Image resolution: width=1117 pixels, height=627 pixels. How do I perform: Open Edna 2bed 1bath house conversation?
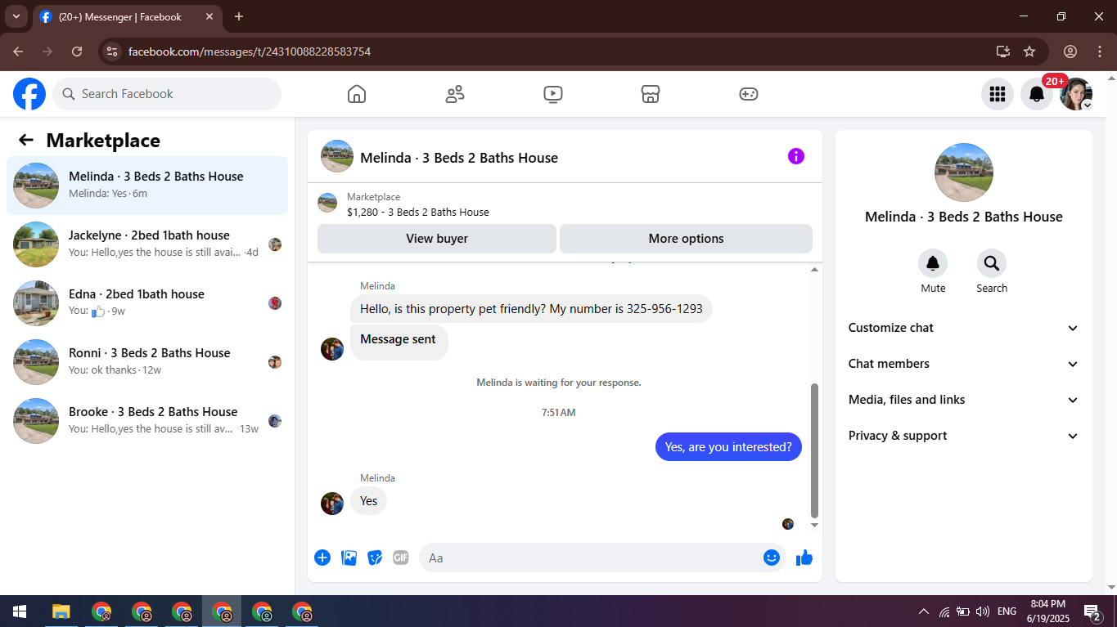(147, 303)
